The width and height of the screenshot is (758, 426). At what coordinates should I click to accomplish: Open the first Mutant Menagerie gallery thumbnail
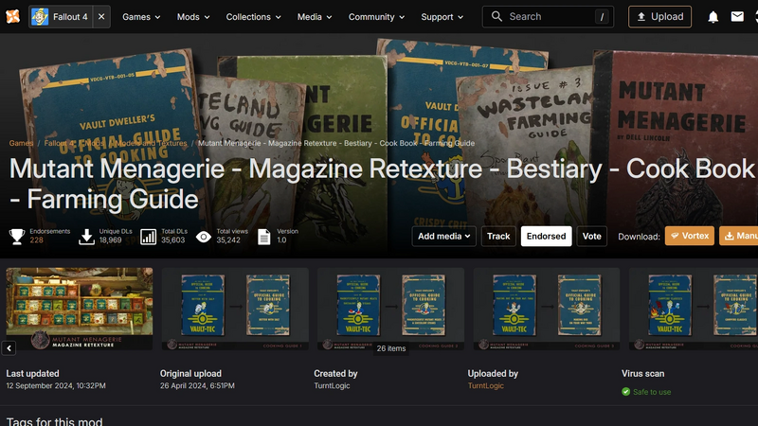(80, 309)
